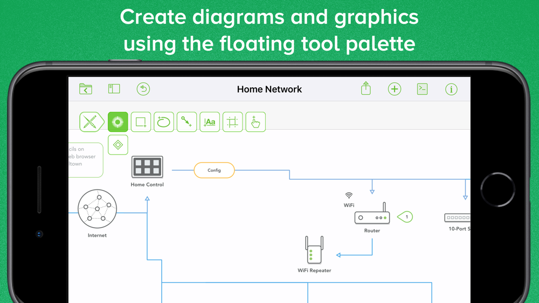Image resolution: width=539 pixels, height=303 pixels.
Task: Tap the Home Network document title
Action: point(269,89)
